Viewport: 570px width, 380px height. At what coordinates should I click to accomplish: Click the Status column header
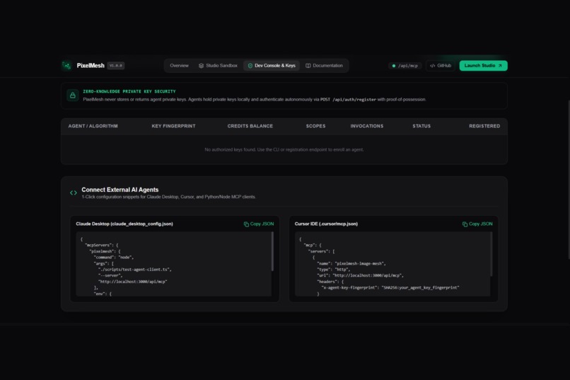tap(421, 126)
